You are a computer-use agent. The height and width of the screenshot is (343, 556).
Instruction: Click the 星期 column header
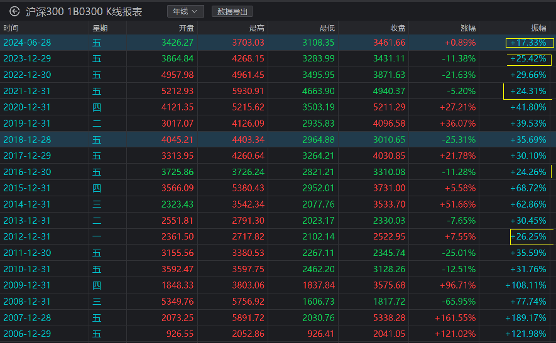[x=100, y=28]
